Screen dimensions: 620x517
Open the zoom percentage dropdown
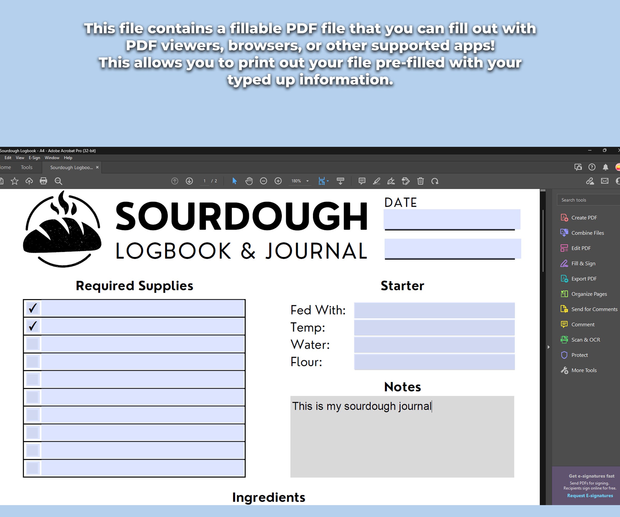pos(307,181)
